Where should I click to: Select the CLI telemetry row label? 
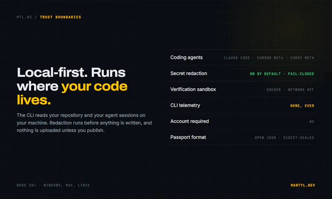185,106
